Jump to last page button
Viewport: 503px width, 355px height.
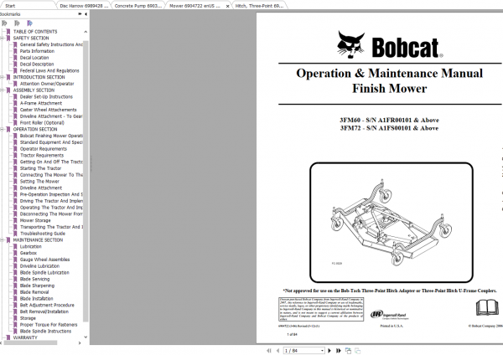pos(338,351)
